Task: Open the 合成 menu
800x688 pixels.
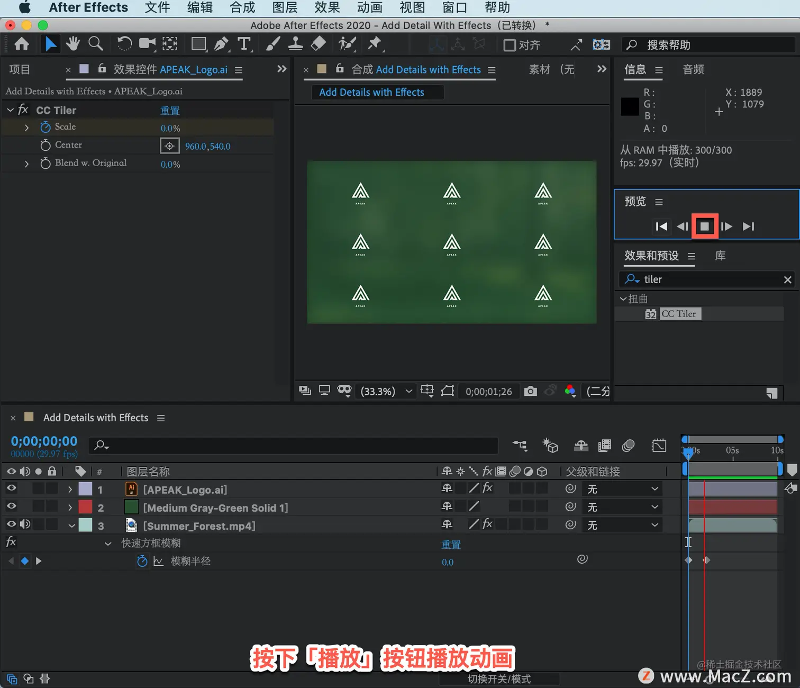Action: point(242,8)
